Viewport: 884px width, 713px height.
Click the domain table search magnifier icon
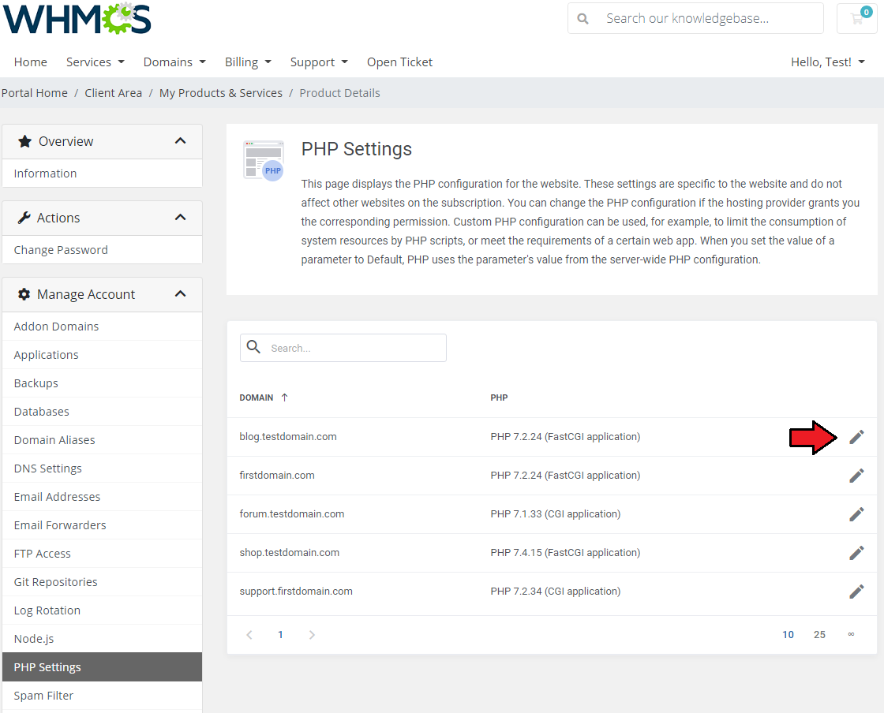[253, 347]
